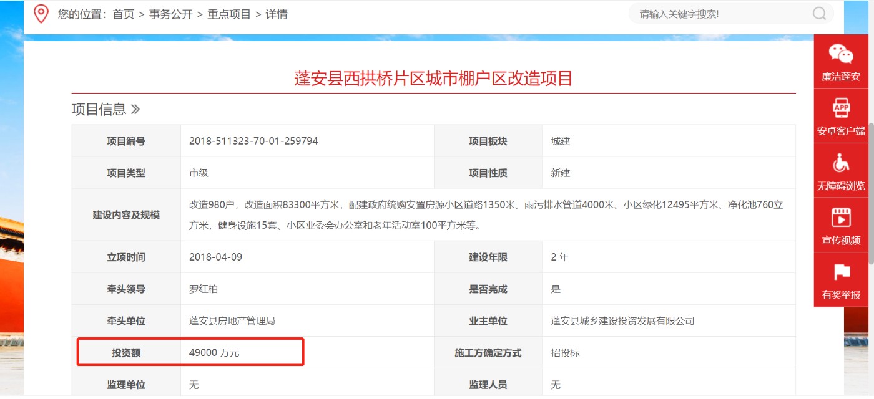Click the owner unit 蓬安县城乡建设投资发展有限公司

(x=622, y=321)
